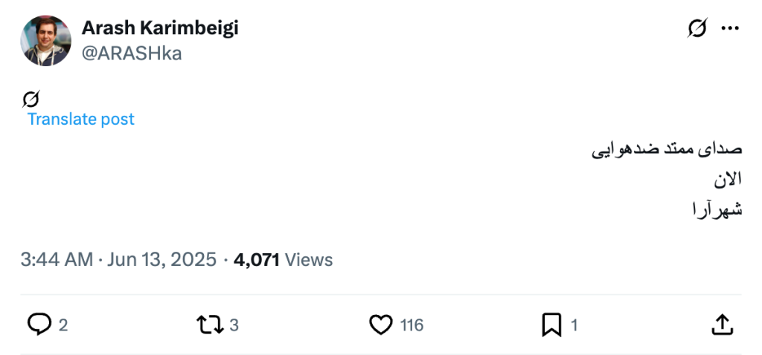The image size is (762, 355).
Task: Click the last line of the tweet text
Action: (x=717, y=209)
